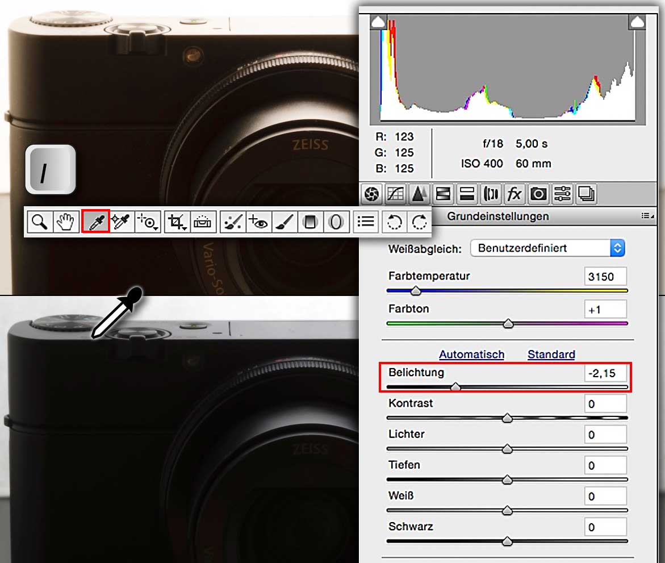The height and width of the screenshot is (563, 665).
Task: Select the Graduated Filter tool
Action: [310, 220]
